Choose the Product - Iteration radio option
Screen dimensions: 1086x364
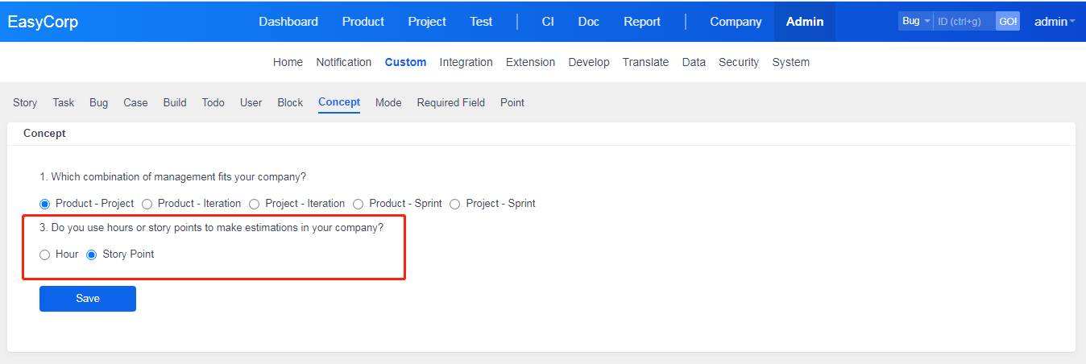click(x=147, y=204)
